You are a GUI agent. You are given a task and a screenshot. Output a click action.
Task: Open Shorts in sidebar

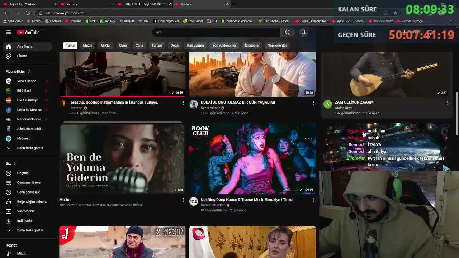27,56
